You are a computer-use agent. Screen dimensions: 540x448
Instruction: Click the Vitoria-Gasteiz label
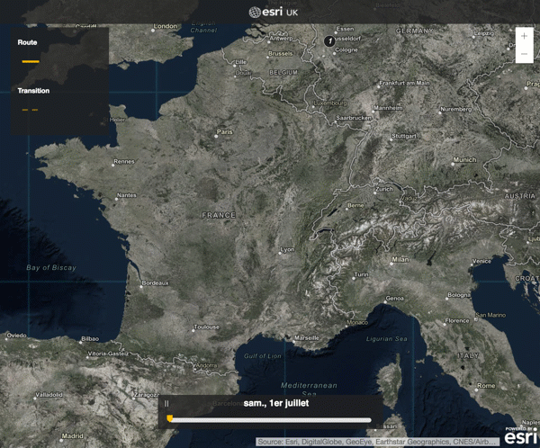(108, 354)
